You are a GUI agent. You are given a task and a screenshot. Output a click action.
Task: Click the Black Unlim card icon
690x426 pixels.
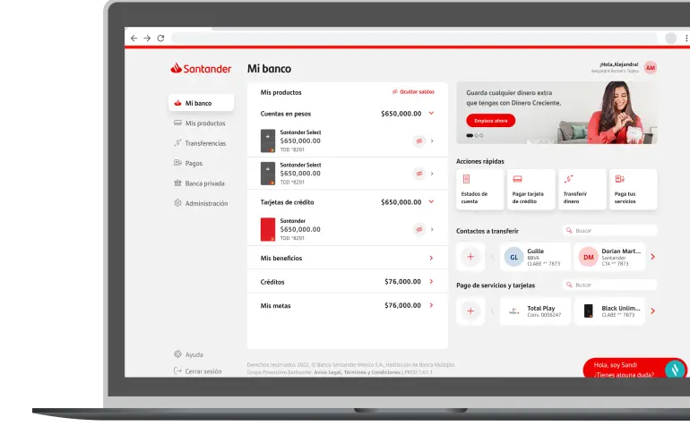pos(589,311)
